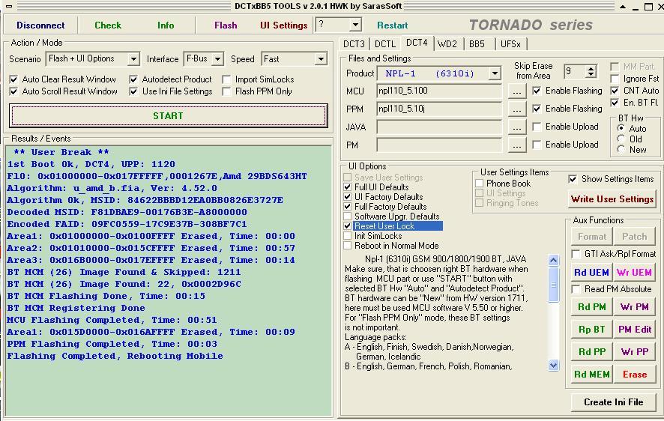Image resolution: width=664 pixels, height=421 pixels.
Task: Open the Info button
Action: click(166, 25)
